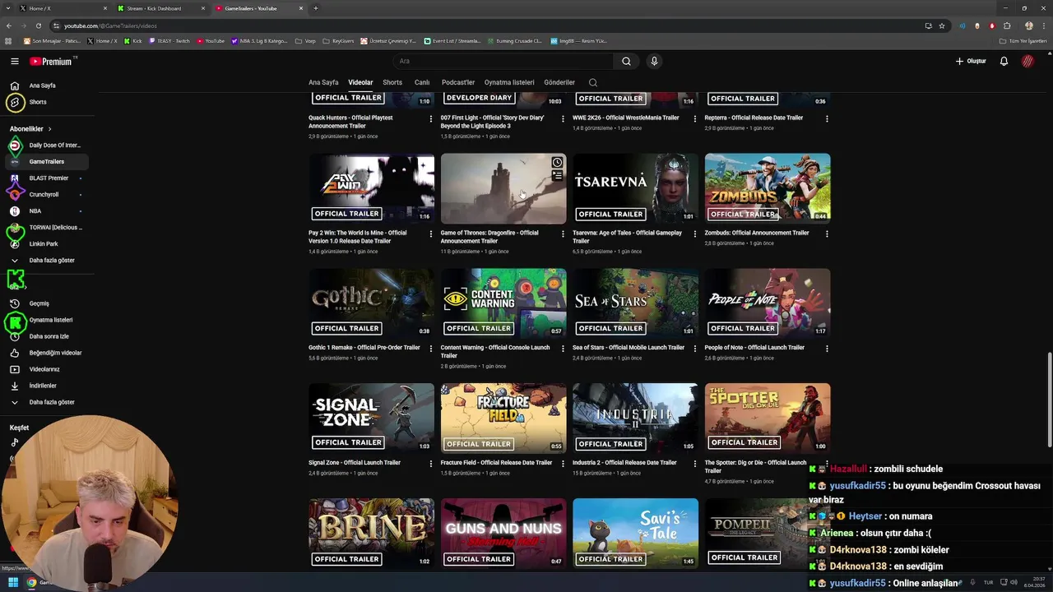Viewport: 1053px width, 592px height.
Task: Switch to the Gönderiler channel tab
Action: (559, 82)
